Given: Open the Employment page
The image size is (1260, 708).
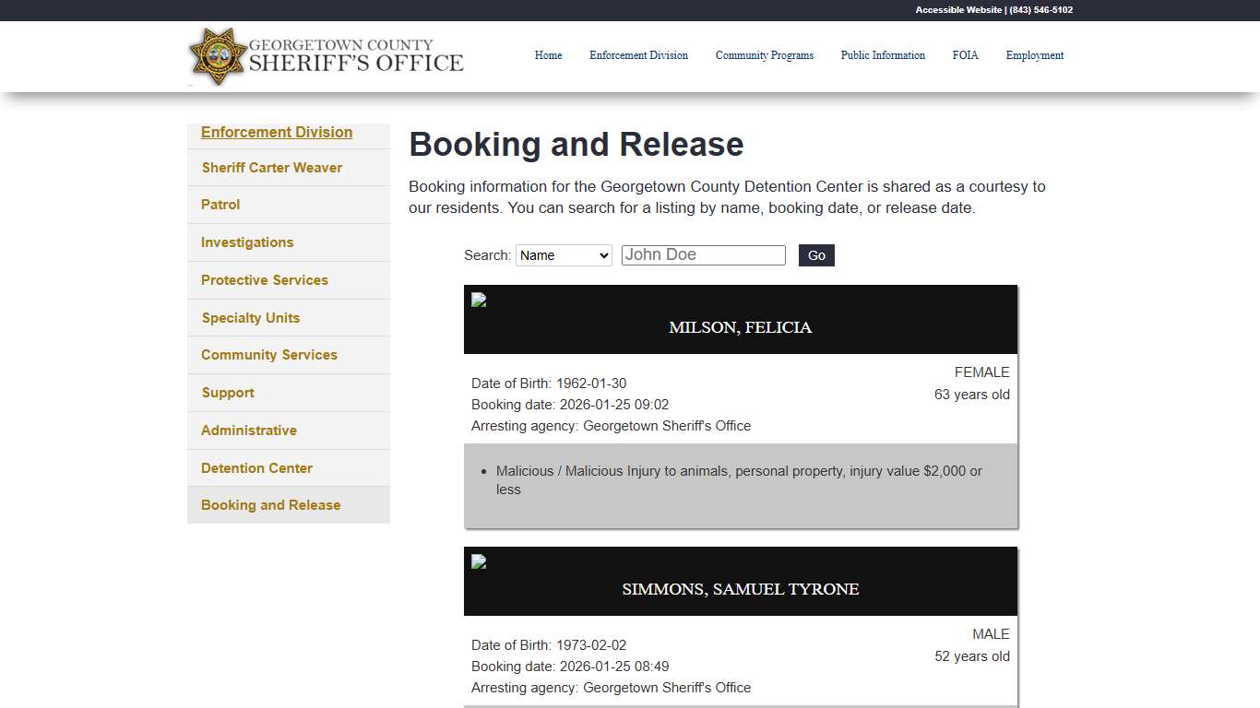Looking at the screenshot, I should (x=1034, y=55).
